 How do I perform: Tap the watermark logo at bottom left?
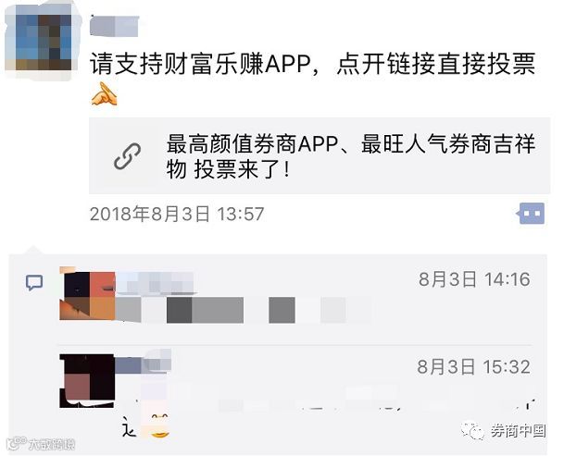[x=41, y=444]
